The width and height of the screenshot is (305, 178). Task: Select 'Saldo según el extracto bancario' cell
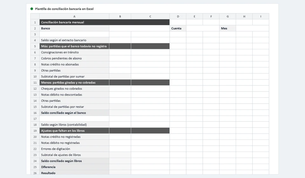tap(74, 40)
